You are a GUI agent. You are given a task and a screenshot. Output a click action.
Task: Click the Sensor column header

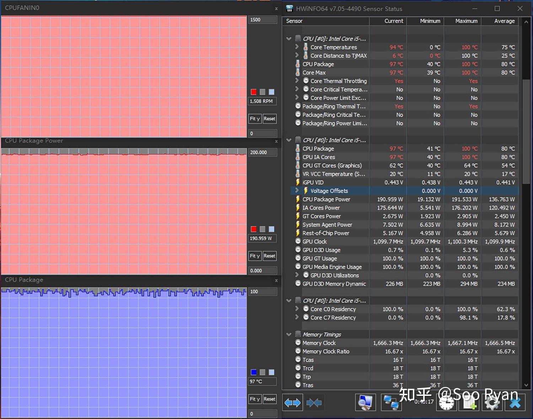pos(326,21)
